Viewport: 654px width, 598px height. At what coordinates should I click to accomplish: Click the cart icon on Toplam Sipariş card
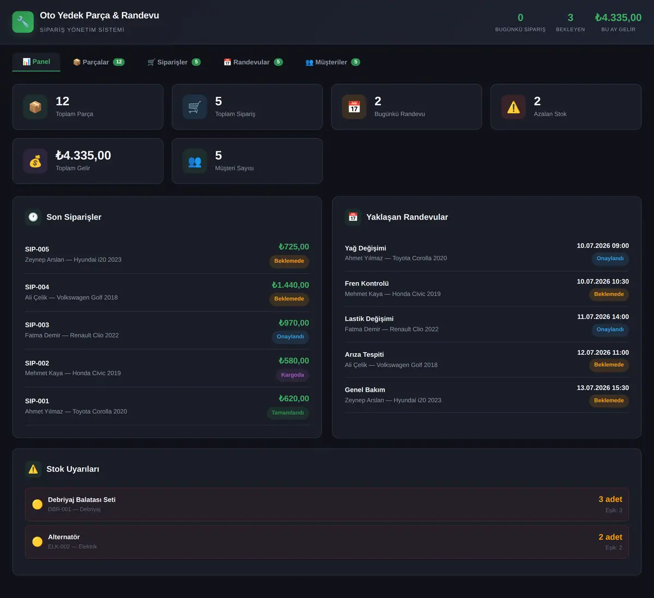tap(195, 107)
